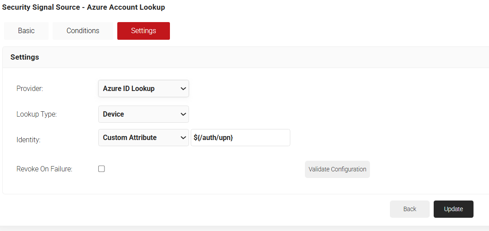Click the Identity field label
This screenshot has width=489, height=231.
click(28, 140)
